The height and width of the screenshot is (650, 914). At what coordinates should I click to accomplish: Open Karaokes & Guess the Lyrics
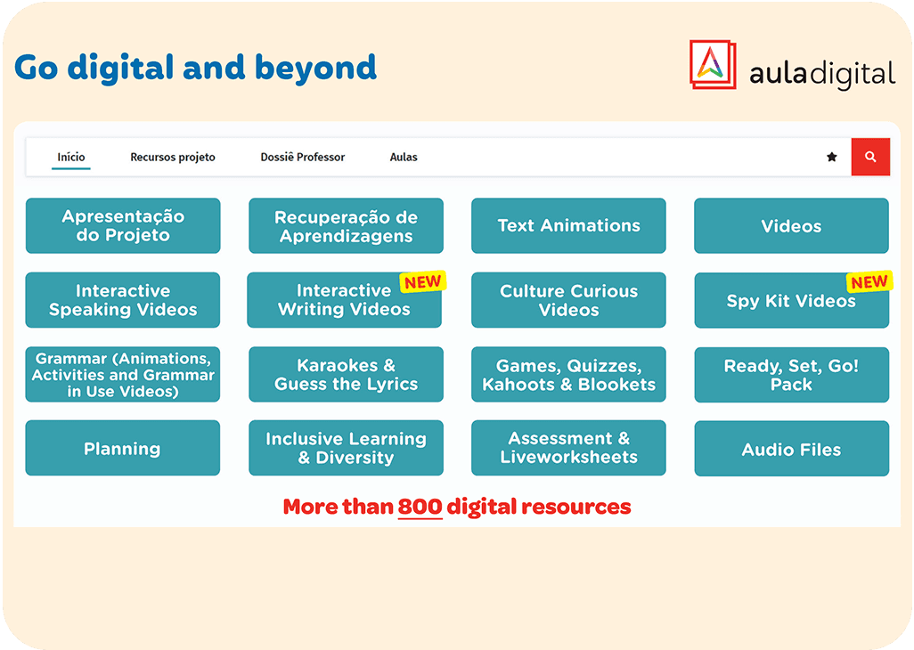coord(346,375)
